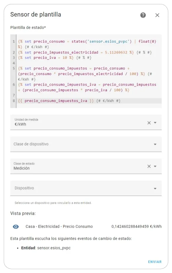Clear the Medición state class value

click(x=149, y=166)
